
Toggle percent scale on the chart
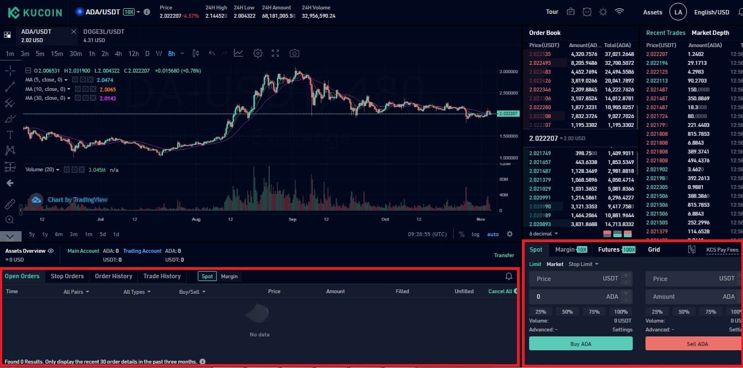click(462, 234)
